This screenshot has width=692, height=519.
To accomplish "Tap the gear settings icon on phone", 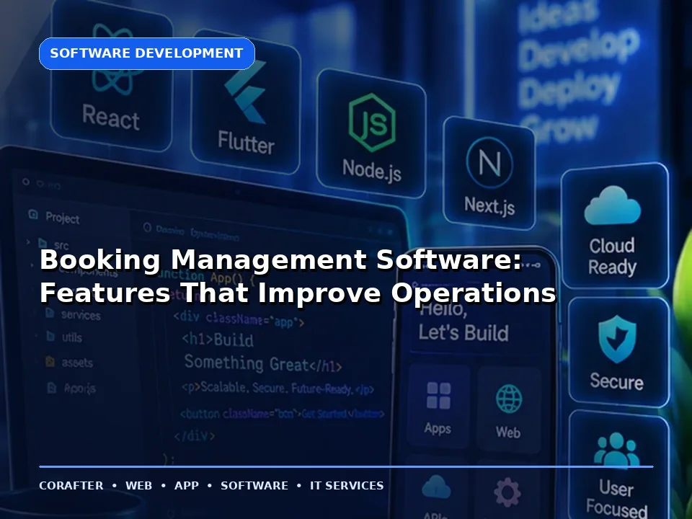I will coord(507,492).
